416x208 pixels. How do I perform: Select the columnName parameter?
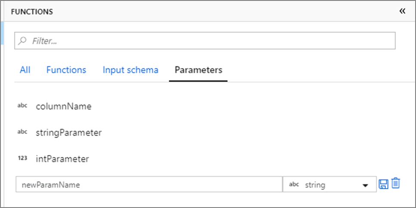64,106
